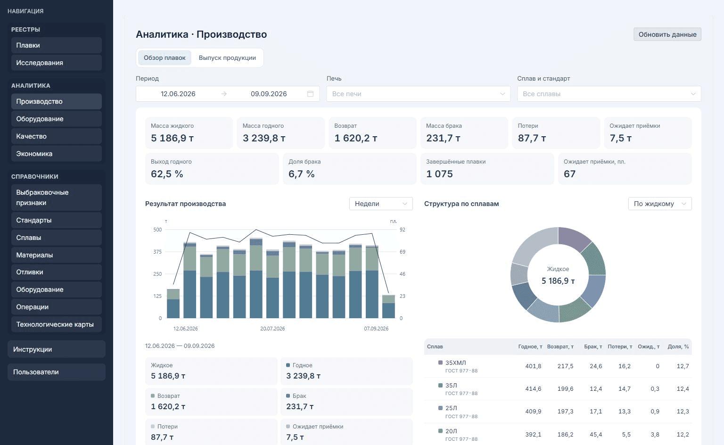Open Оборудование under Аналитика
This screenshot has width=724, height=445.
coord(57,119)
